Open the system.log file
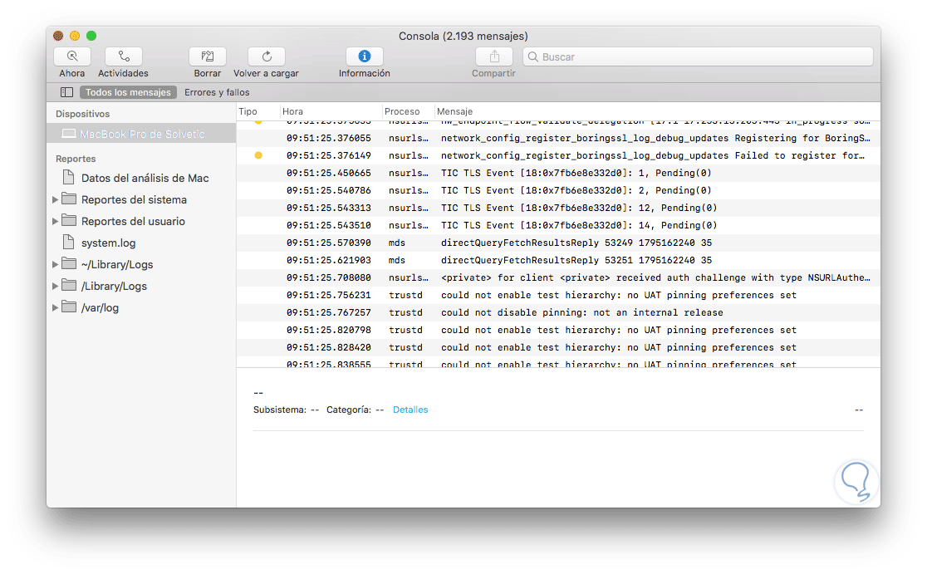 click(108, 243)
